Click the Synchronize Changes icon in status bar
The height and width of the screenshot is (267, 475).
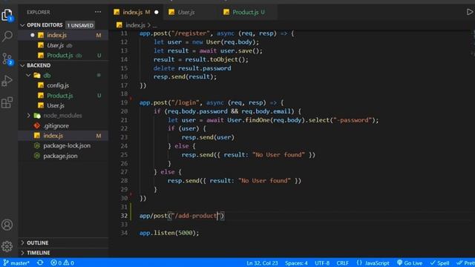(x=40, y=263)
